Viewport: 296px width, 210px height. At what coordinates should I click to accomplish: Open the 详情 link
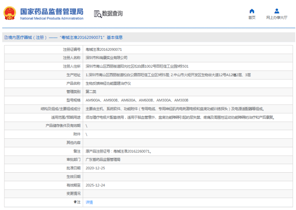(x=89, y=202)
